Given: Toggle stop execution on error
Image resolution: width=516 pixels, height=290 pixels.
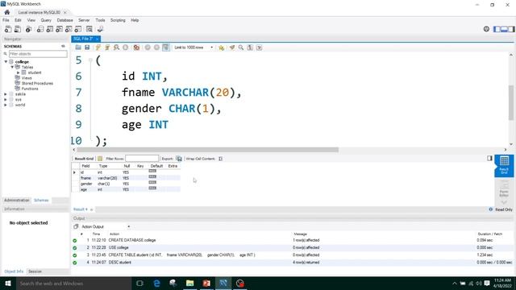Looking at the screenshot, I should coord(136,48).
